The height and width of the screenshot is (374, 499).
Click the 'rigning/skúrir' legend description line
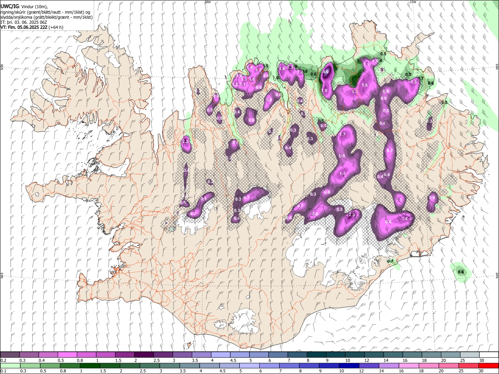click(x=46, y=12)
